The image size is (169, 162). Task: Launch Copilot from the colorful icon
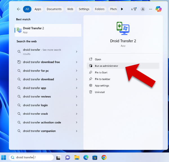[159, 9]
